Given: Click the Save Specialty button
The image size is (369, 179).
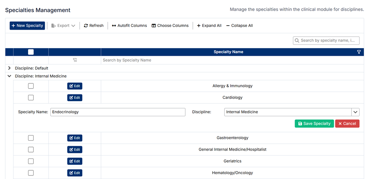Looking at the screenshot, I should coord(314,124).
